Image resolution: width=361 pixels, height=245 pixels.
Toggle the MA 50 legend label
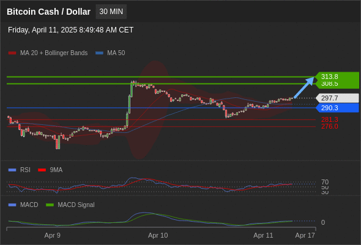pyautogui.click(x=116, y=53)
